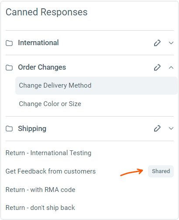The height and width of the screenshot is (220, 179).
Task: Select Change Color or Size response
Action: pyautogui.click(x=50, y=104)
